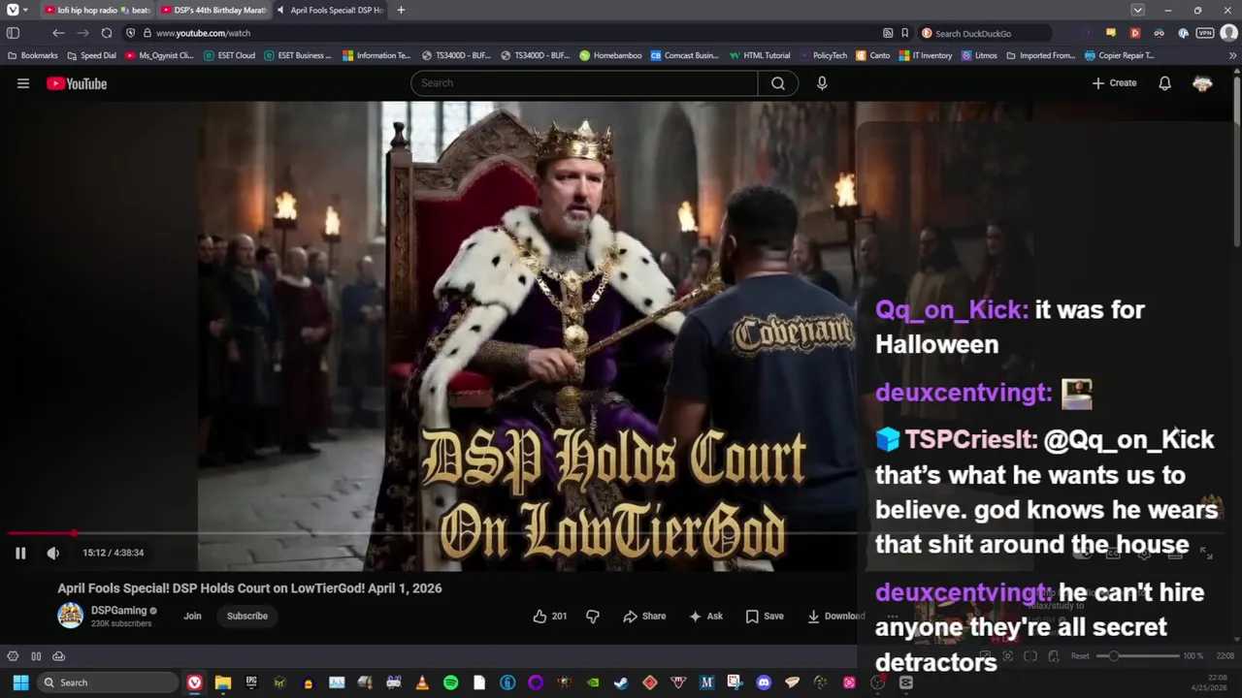Click the Windows taskbar search box
Screen dimensions: 1242x698
point(110,682)
